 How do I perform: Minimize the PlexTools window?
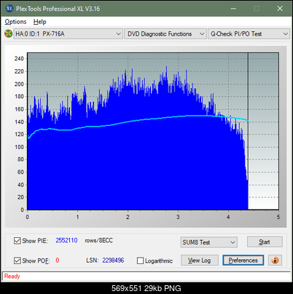pyautogui.click(x=233, y=9)
